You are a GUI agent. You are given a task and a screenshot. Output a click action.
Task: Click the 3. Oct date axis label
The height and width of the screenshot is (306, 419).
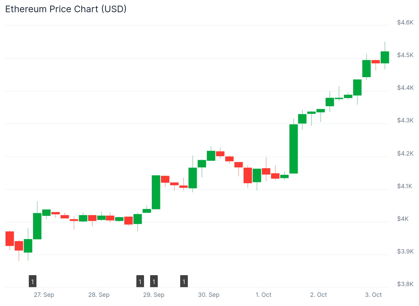[373, 295]
